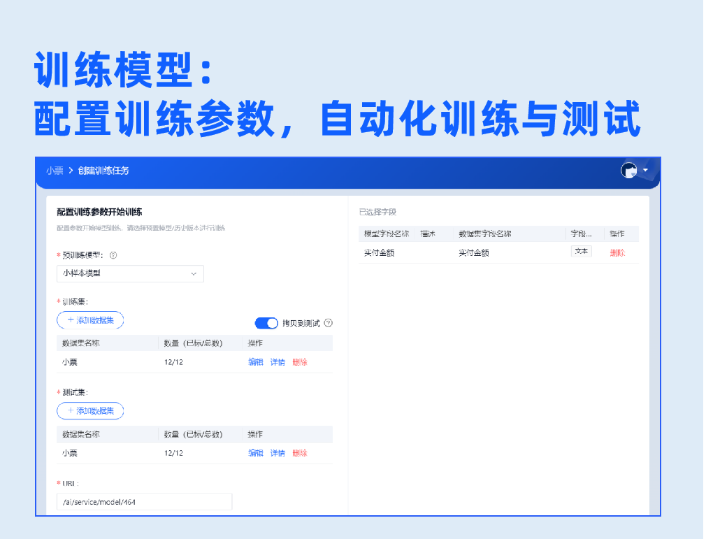Click the URL input field
Screen dimensions: 706x539
coord(144,502)
